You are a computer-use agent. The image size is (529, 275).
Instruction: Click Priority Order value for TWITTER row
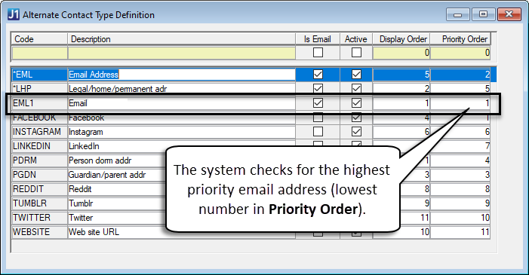click(x=460, y=218)
